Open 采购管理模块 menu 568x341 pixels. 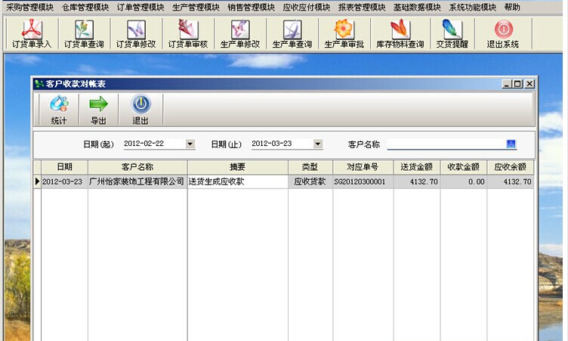coord(30,8)
